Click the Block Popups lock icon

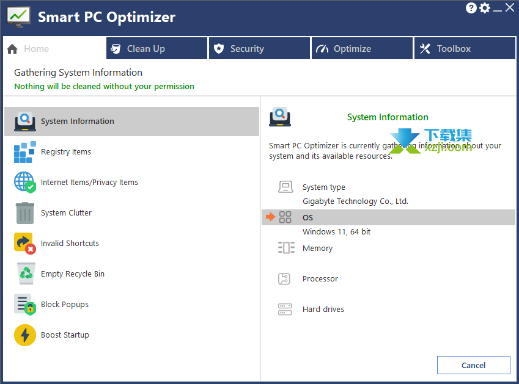pyautogui.click(x=25, y=305)
